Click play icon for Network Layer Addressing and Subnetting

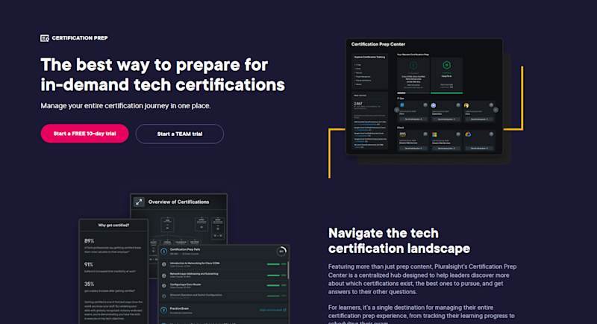tap(163, 275)
